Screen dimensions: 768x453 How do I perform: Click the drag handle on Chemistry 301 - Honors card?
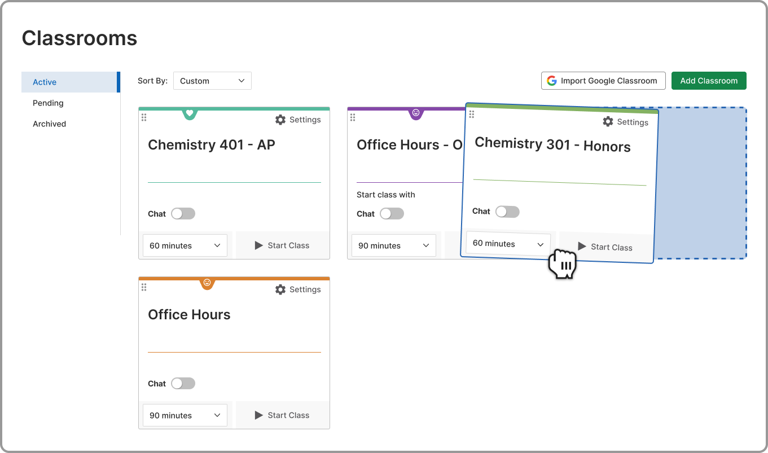coord(472,115)
